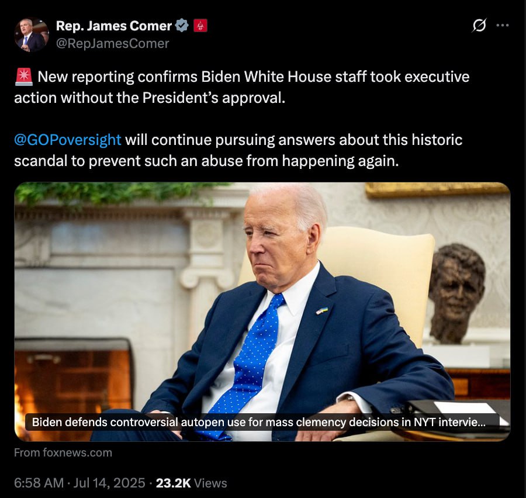The height and width of the screenshot is (498, 526).
Task: Click the tweet text about executive action
Action: click(241, 87)
